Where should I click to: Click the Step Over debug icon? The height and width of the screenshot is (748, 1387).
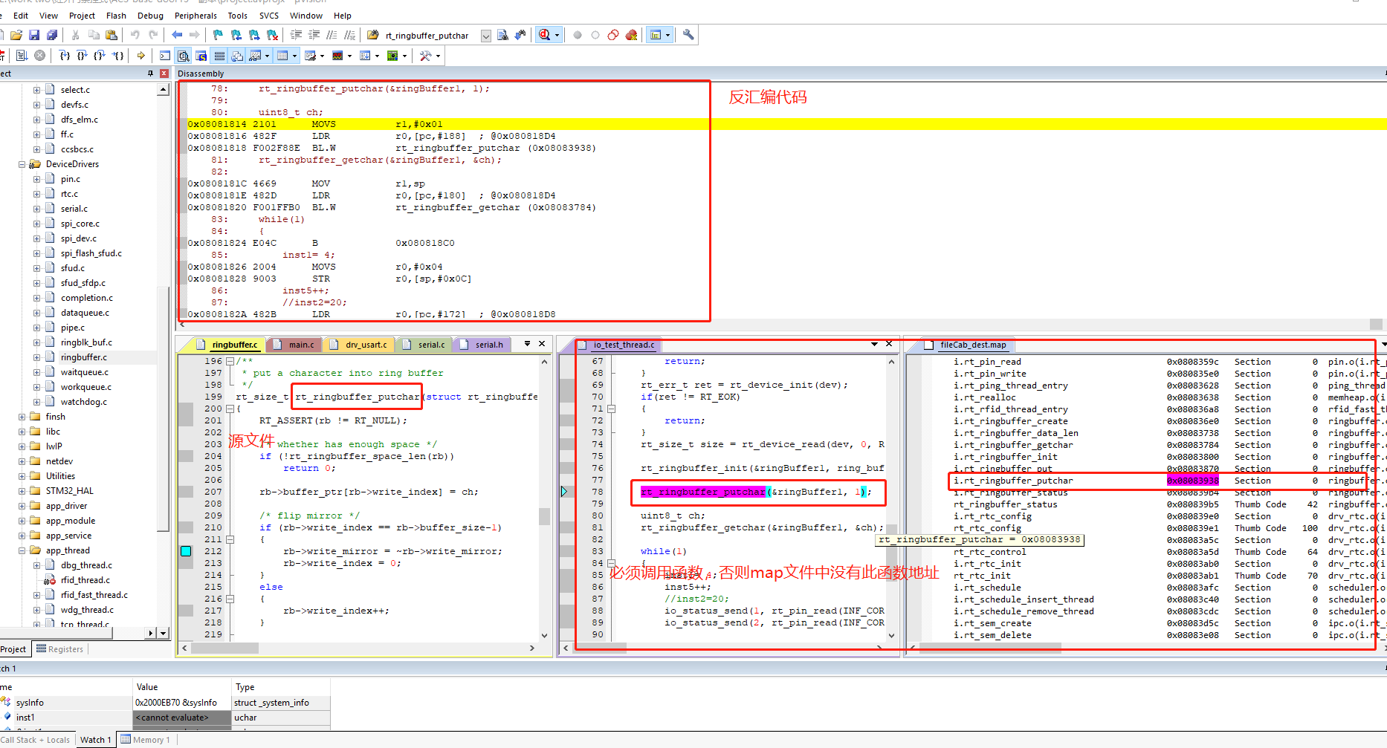point(82,56)
